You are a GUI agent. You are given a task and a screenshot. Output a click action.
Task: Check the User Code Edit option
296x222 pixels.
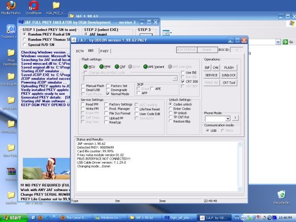point(136,114)
